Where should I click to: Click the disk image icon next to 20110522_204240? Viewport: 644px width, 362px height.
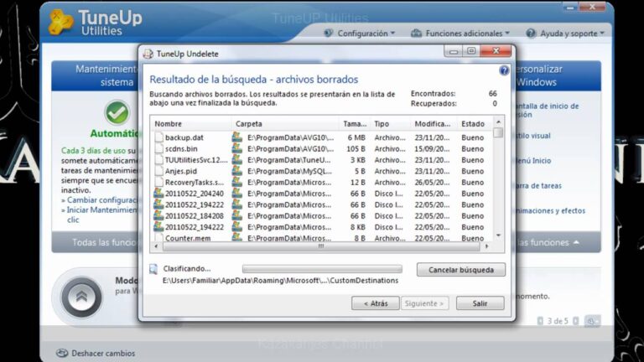coord(158,194)
